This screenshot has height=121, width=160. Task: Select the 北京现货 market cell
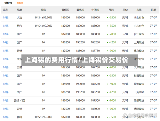139,51
